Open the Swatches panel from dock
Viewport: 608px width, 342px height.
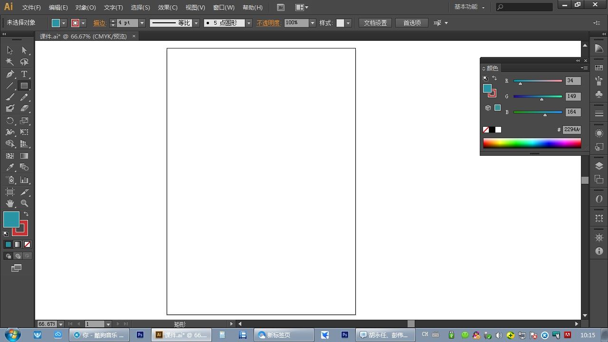[599, 68]
